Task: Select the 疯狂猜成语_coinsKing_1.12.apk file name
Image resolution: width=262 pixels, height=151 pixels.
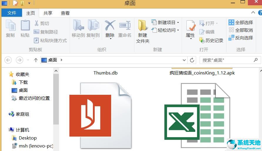Action: pos(202,73)
